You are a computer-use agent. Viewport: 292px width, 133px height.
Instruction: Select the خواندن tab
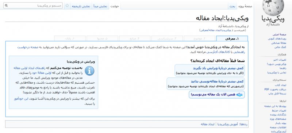point(115,6)
